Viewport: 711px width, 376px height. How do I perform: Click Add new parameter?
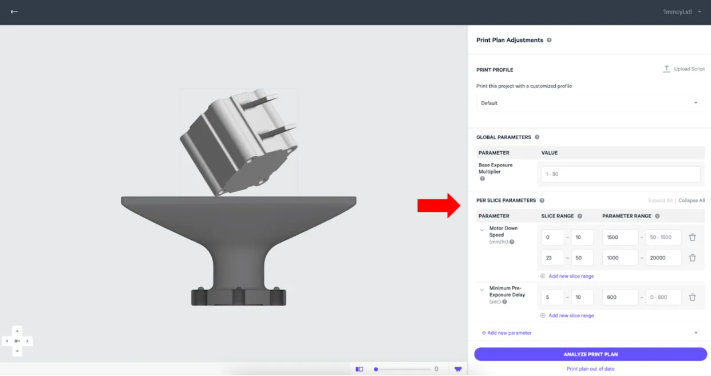(507, 333)
